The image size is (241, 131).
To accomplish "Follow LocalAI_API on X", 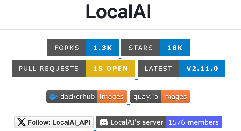I will click(x=54, y=122).
